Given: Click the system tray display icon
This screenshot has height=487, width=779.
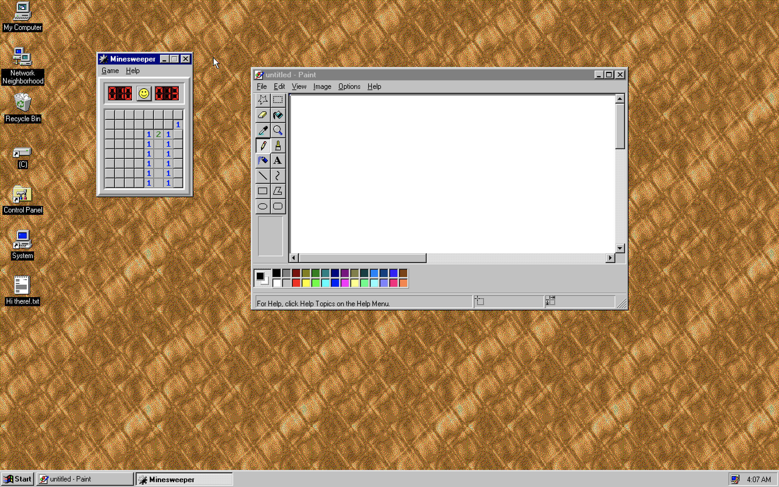Looking at the screenshot, I should [x=735, y=479].
